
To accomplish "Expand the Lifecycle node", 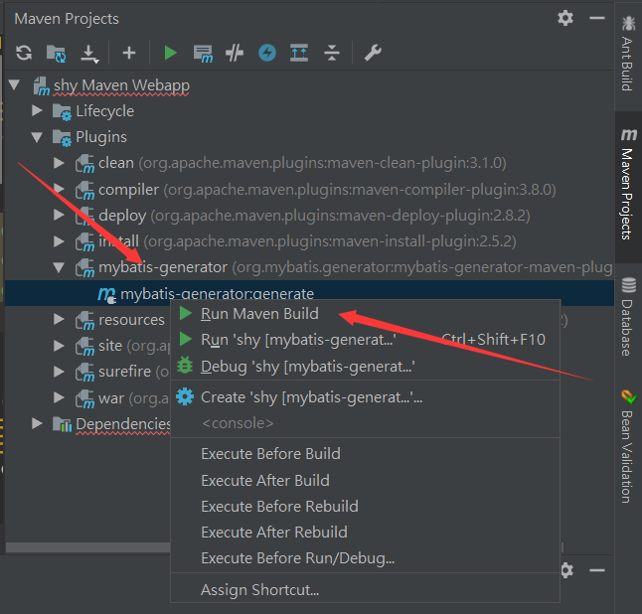I will click(37, 110).
